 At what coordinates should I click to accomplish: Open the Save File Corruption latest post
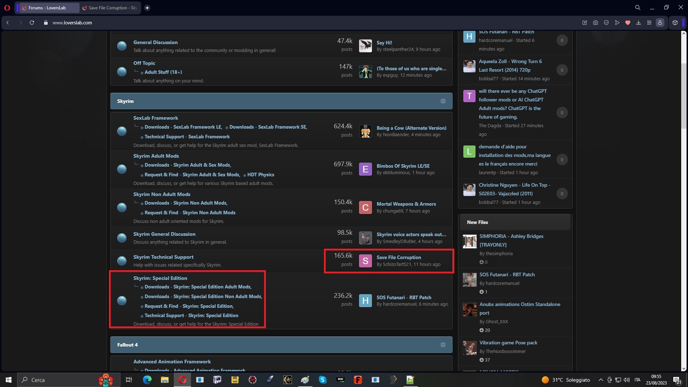click(x=398, y=257)
